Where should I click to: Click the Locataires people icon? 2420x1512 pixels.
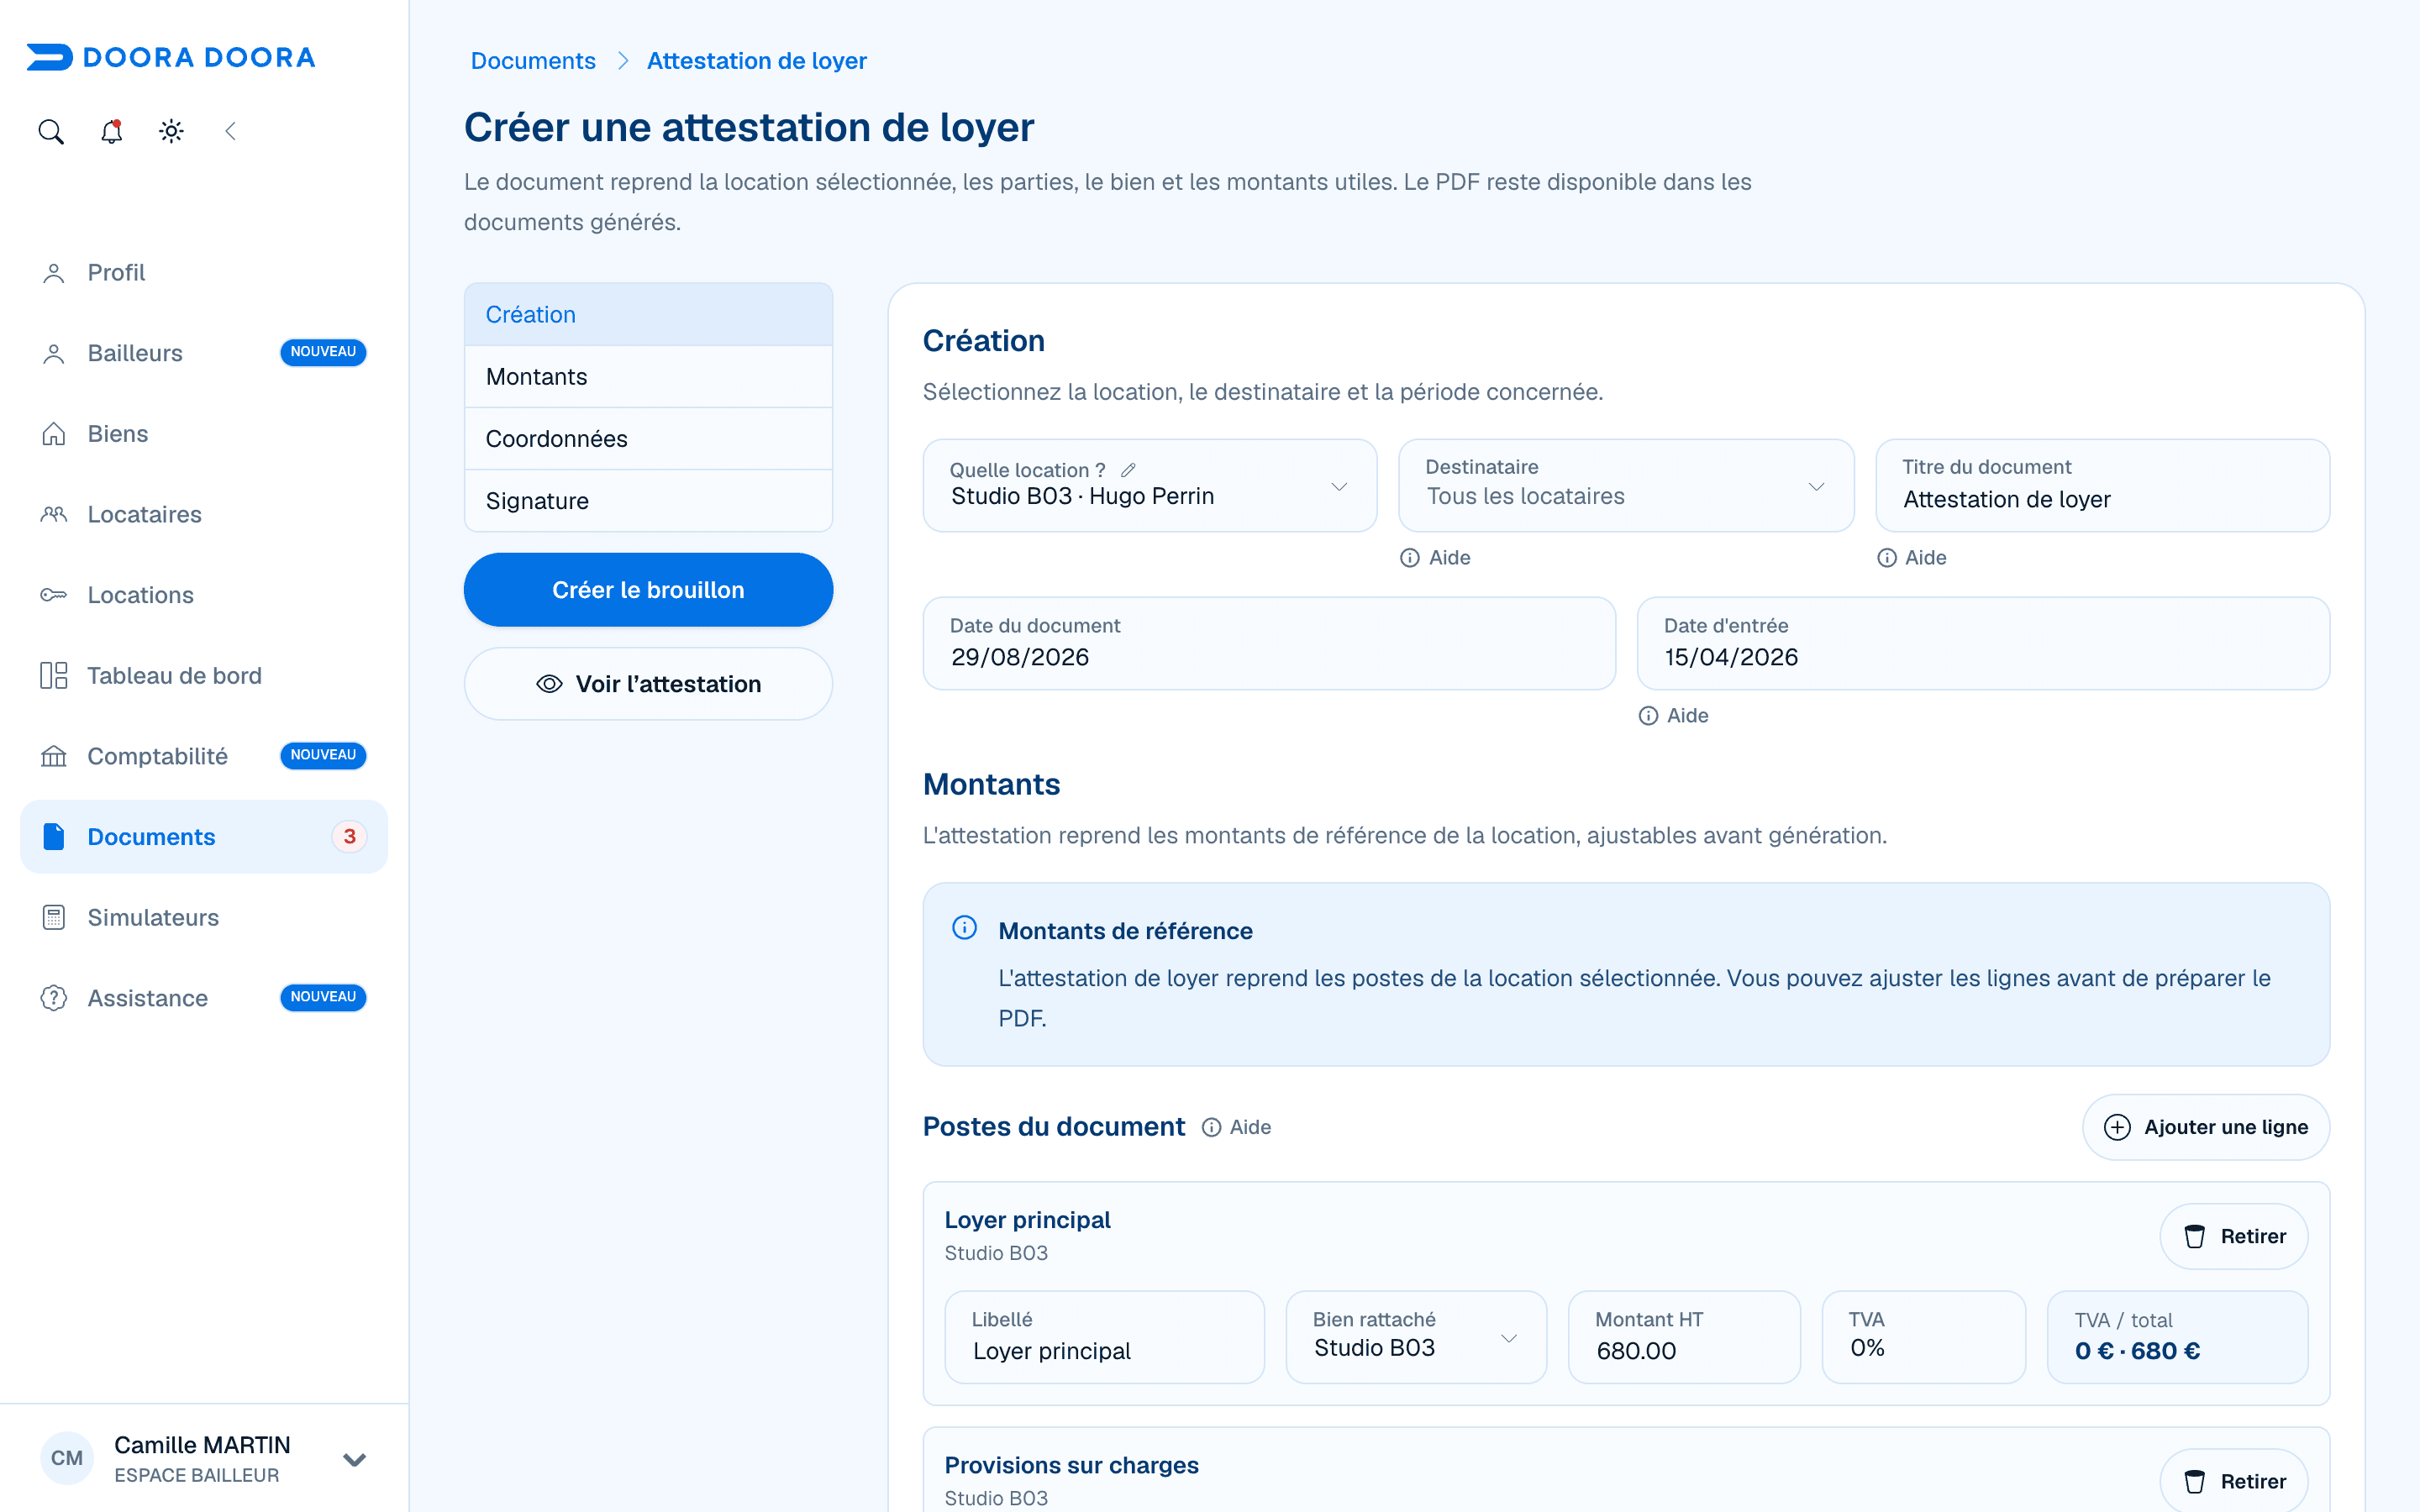[x=54, y=515]
